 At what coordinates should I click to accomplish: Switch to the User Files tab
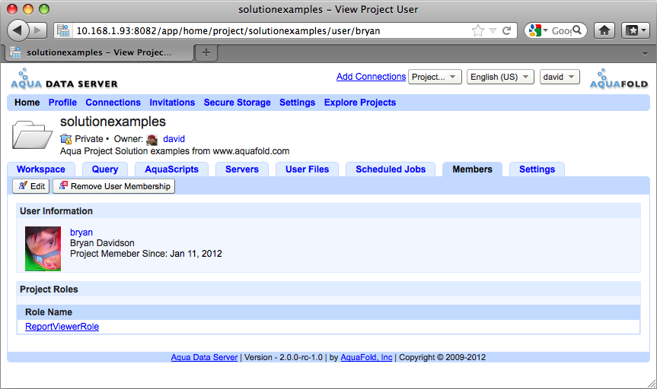coord(307,169)
